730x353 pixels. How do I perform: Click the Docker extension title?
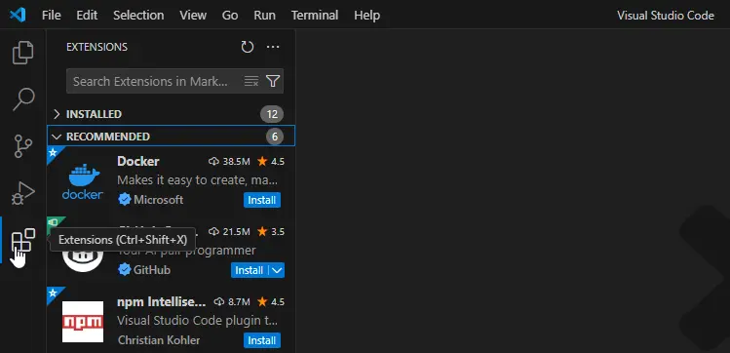coord(138,161)
